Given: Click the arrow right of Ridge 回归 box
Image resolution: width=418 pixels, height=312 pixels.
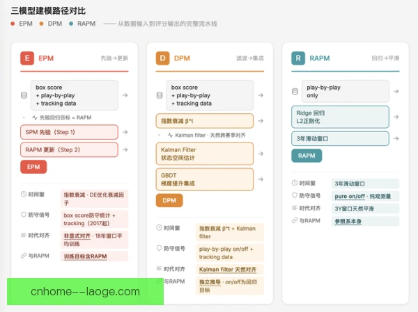Looking at the screenshot, I should 396,117.
